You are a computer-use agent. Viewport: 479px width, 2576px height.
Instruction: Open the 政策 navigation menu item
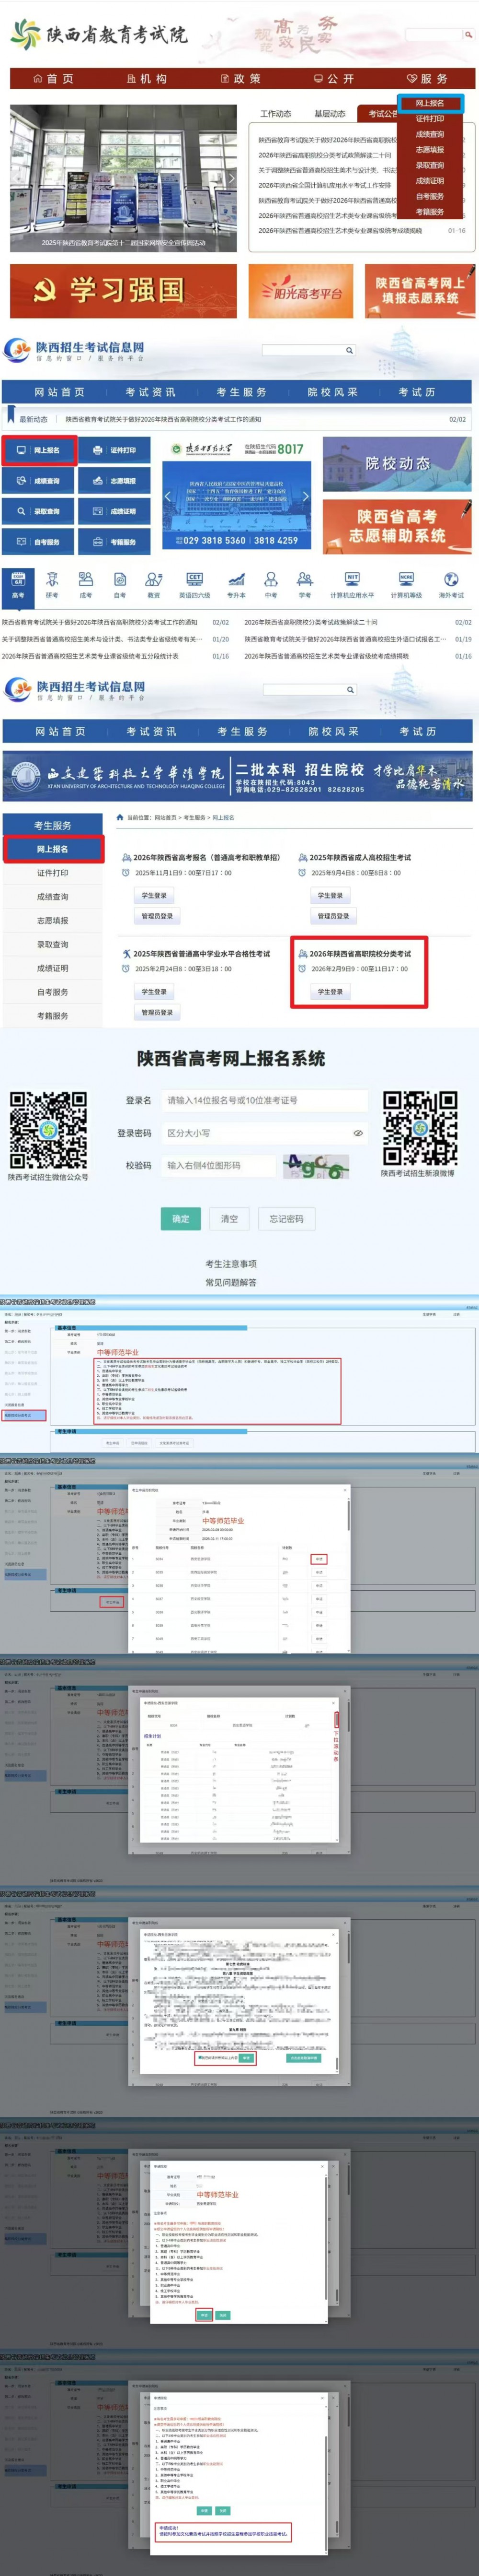(x=240, y=79)
